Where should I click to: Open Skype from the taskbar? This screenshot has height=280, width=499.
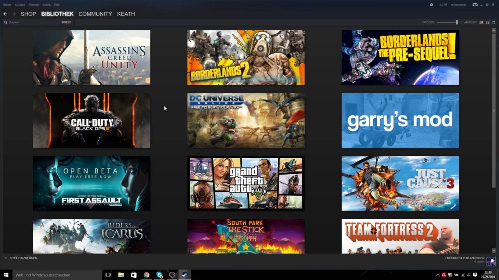coord(159,275)
